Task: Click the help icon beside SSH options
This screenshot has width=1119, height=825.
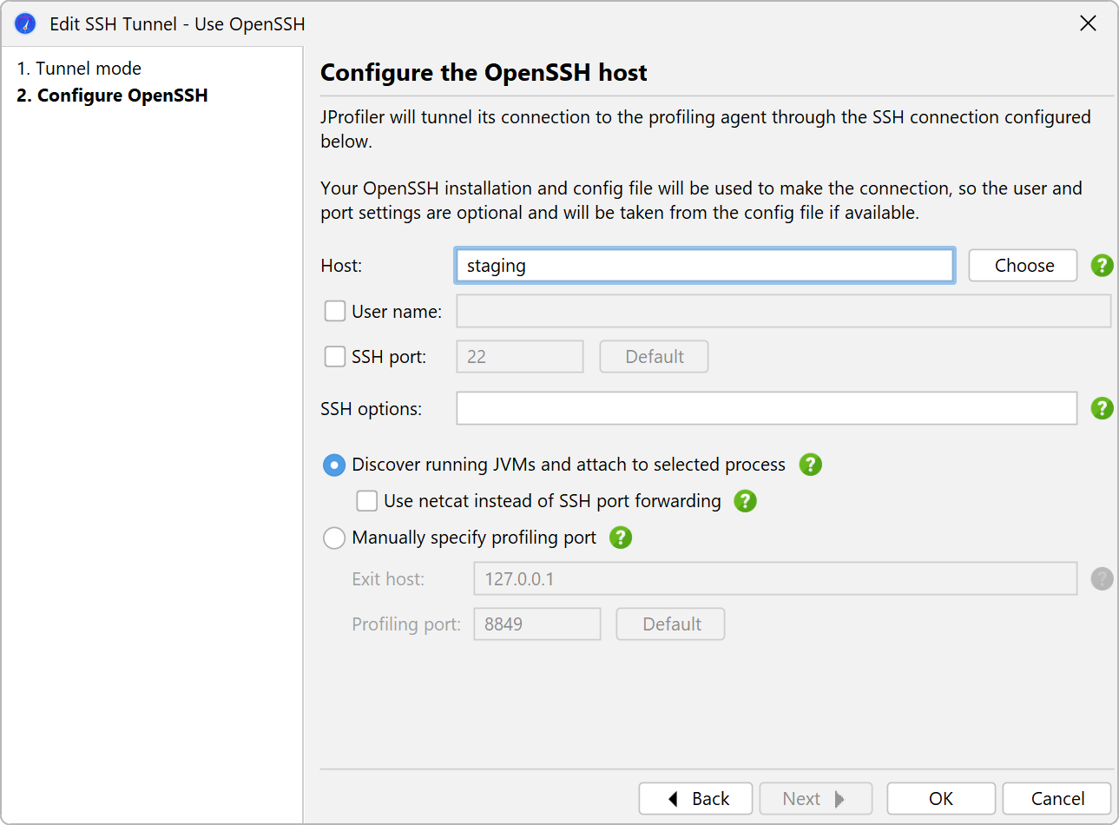Action: [x=1102, y=408]
